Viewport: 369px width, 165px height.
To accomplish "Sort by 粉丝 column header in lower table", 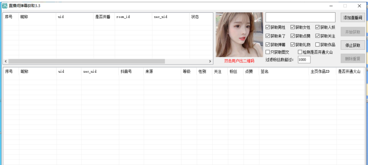I will click(x=233, y=72).
